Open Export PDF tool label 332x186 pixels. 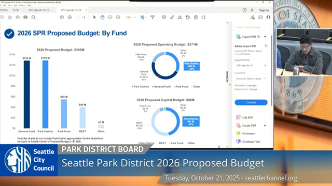pos(249,37)
